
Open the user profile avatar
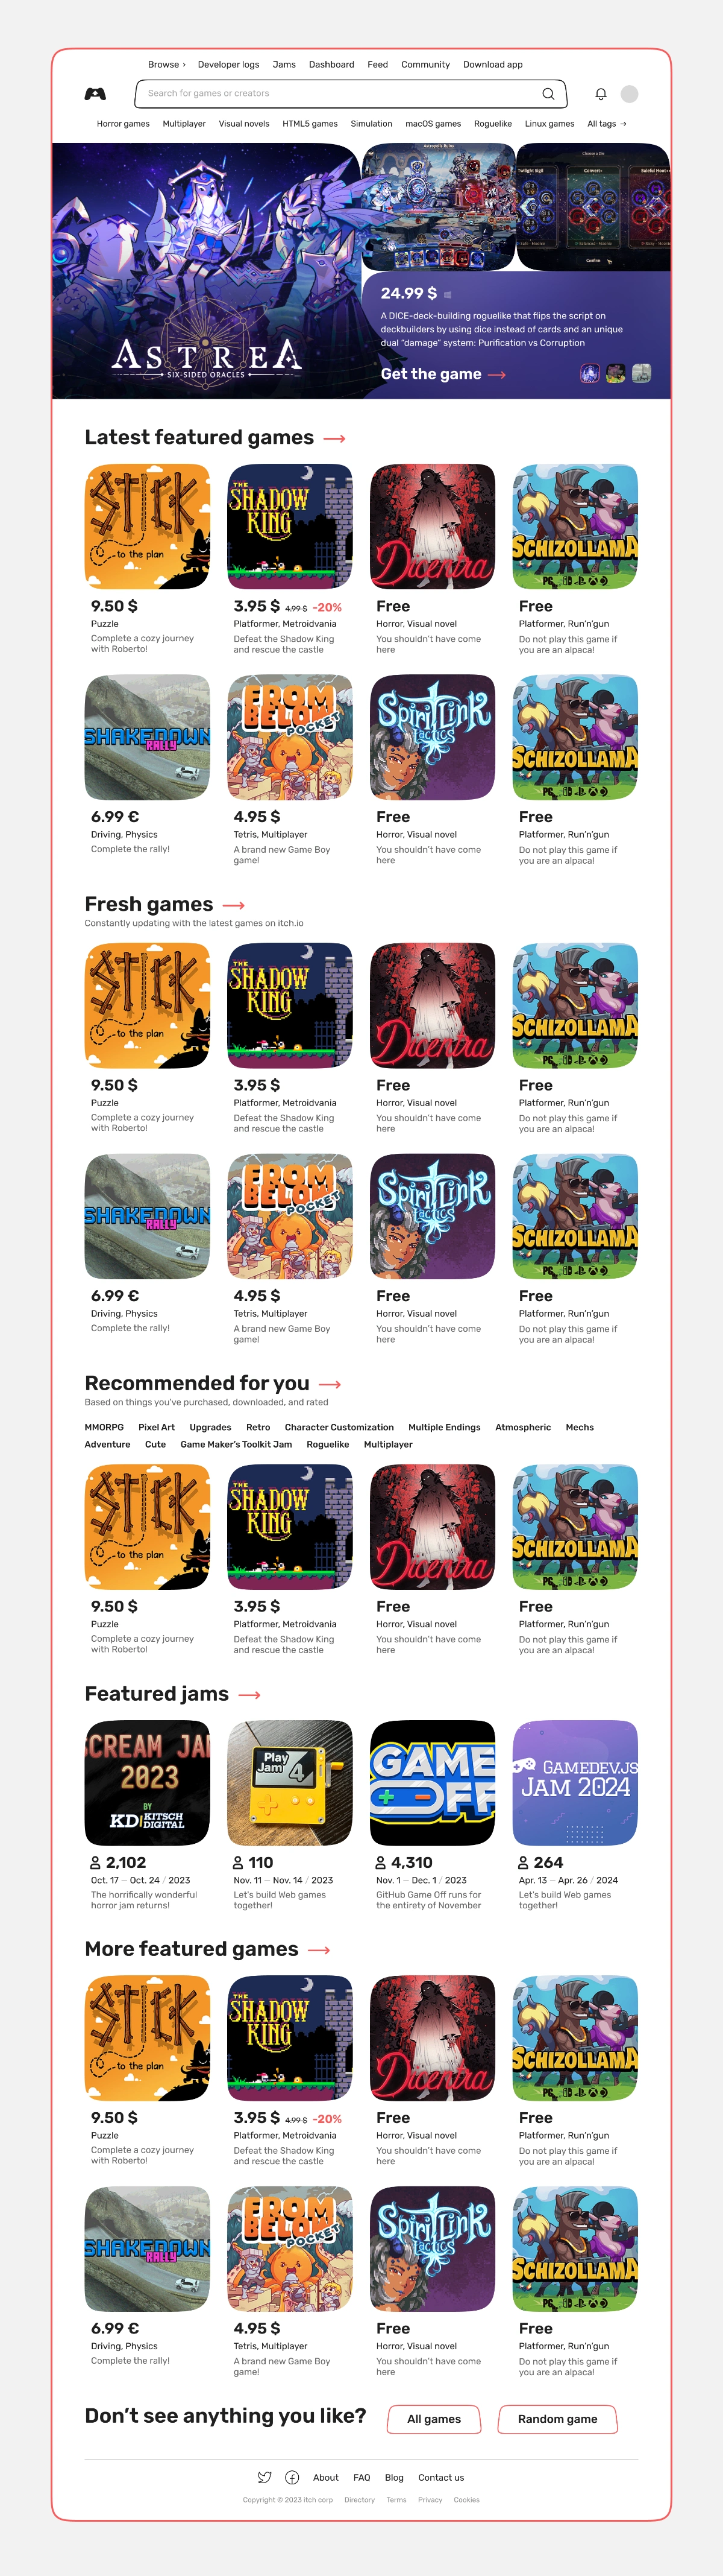[629, 94]
